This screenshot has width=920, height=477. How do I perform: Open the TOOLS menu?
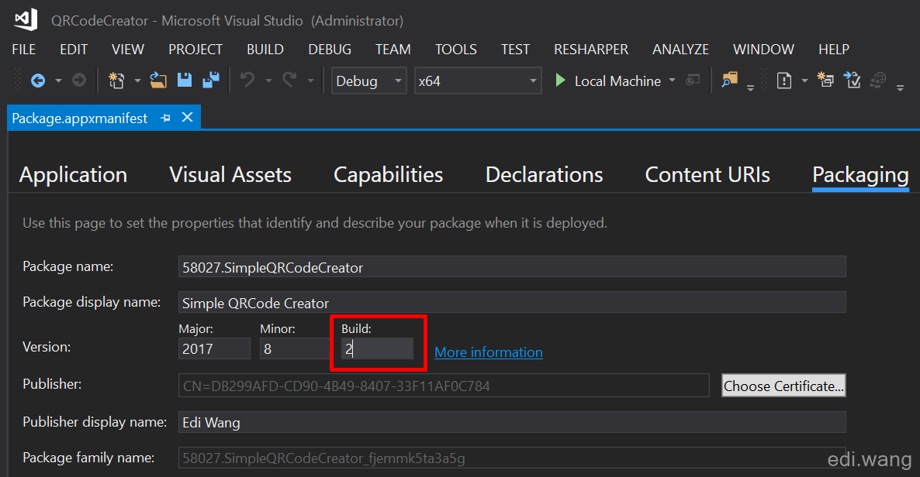tap(456, 50)
